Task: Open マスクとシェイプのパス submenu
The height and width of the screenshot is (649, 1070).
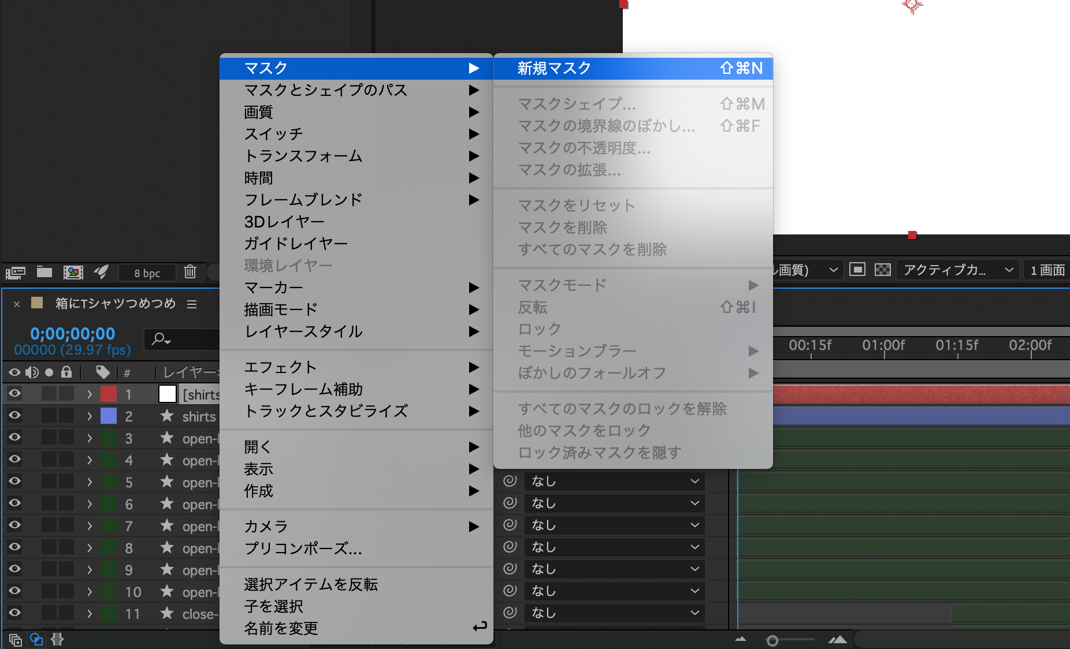Action: point(356,90)
